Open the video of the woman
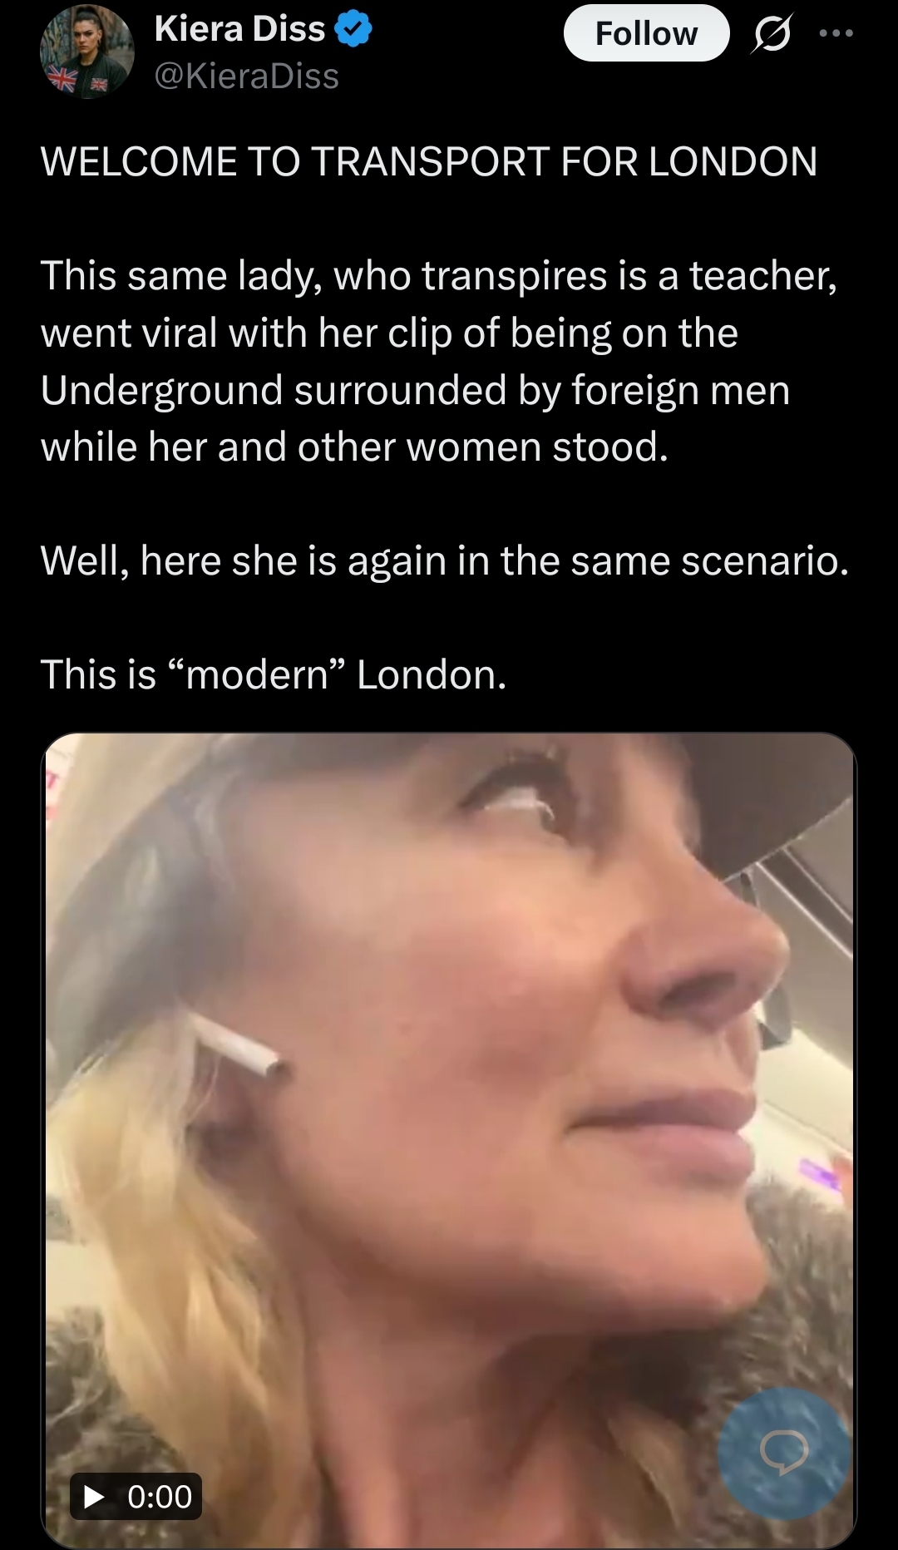 tap(449, 1139)
